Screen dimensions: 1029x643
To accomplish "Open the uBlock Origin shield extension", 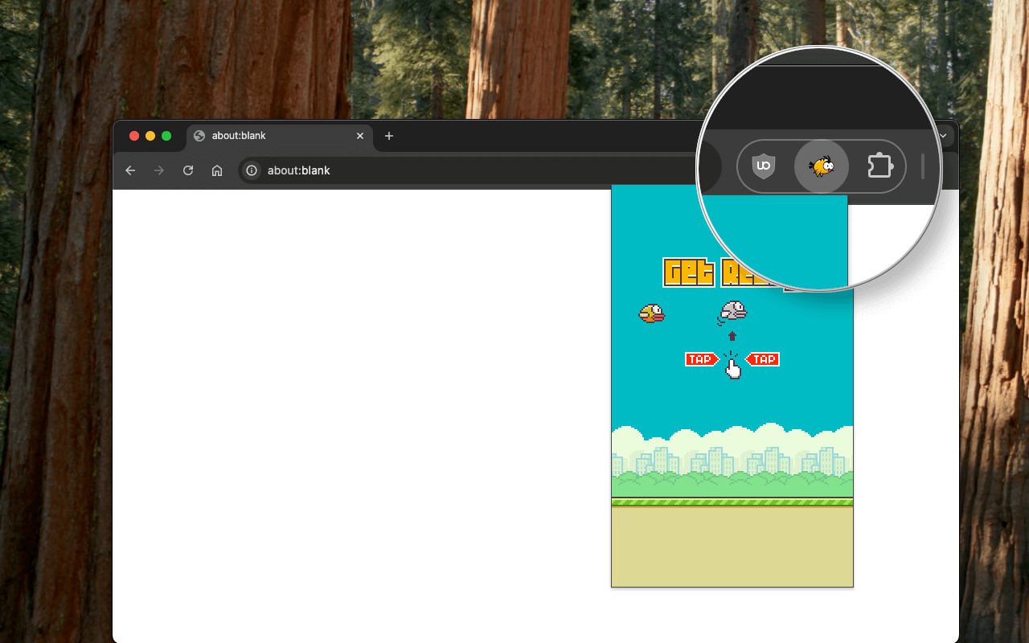I will pos(763,166).
